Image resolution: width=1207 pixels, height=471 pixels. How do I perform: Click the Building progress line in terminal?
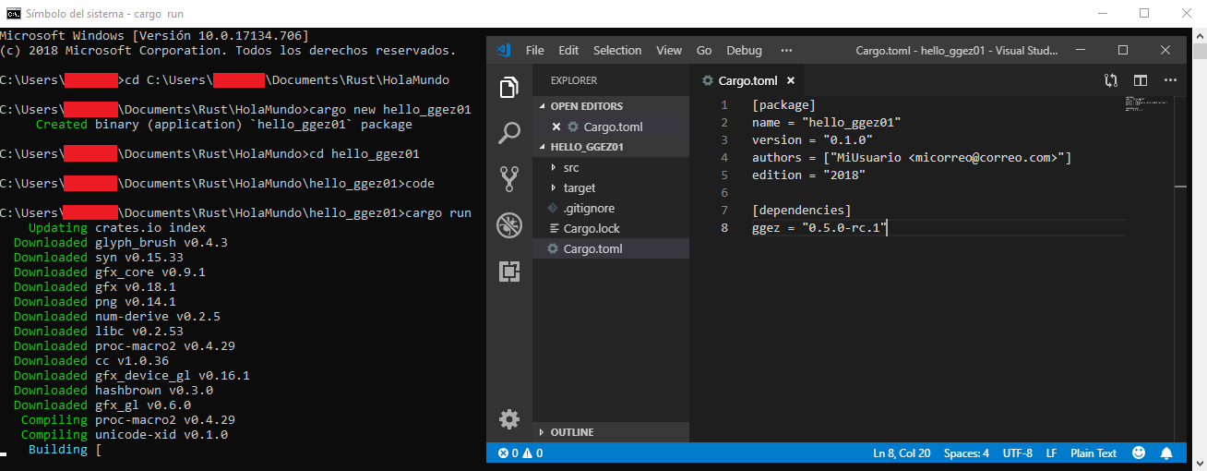(65, 449)
